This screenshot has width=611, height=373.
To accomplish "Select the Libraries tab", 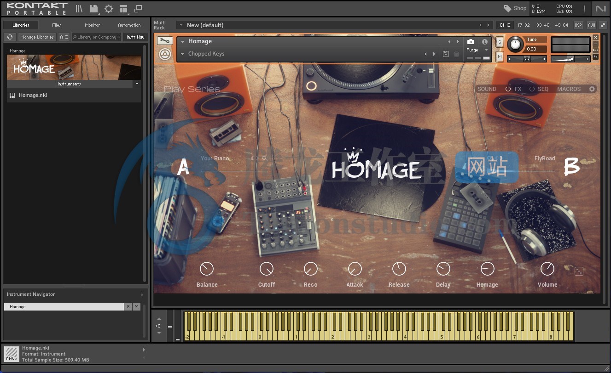I will 21,25.
